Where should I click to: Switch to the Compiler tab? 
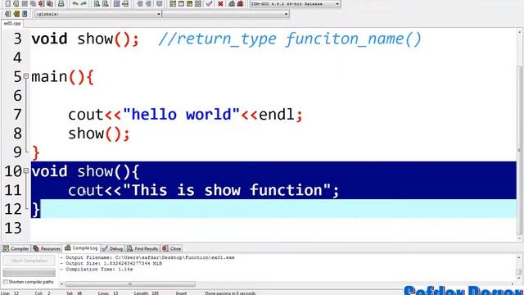pyautogui.click(x=16, y=248)
